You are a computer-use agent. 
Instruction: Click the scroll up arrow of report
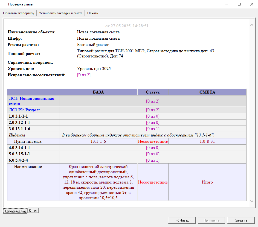pos(252,25)
